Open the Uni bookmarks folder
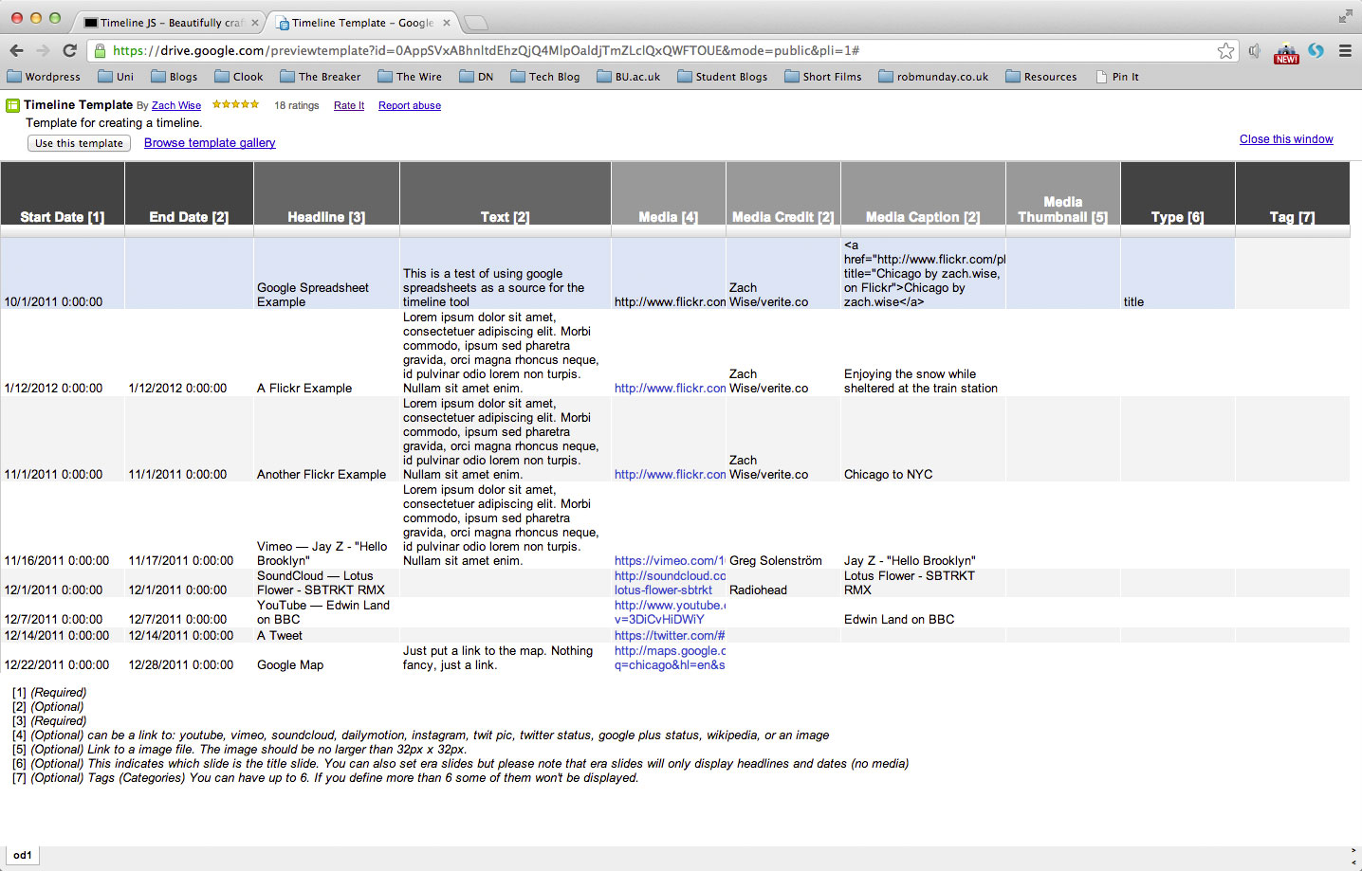Screen dimensions: 1362x871 click(x=116, y=77)
